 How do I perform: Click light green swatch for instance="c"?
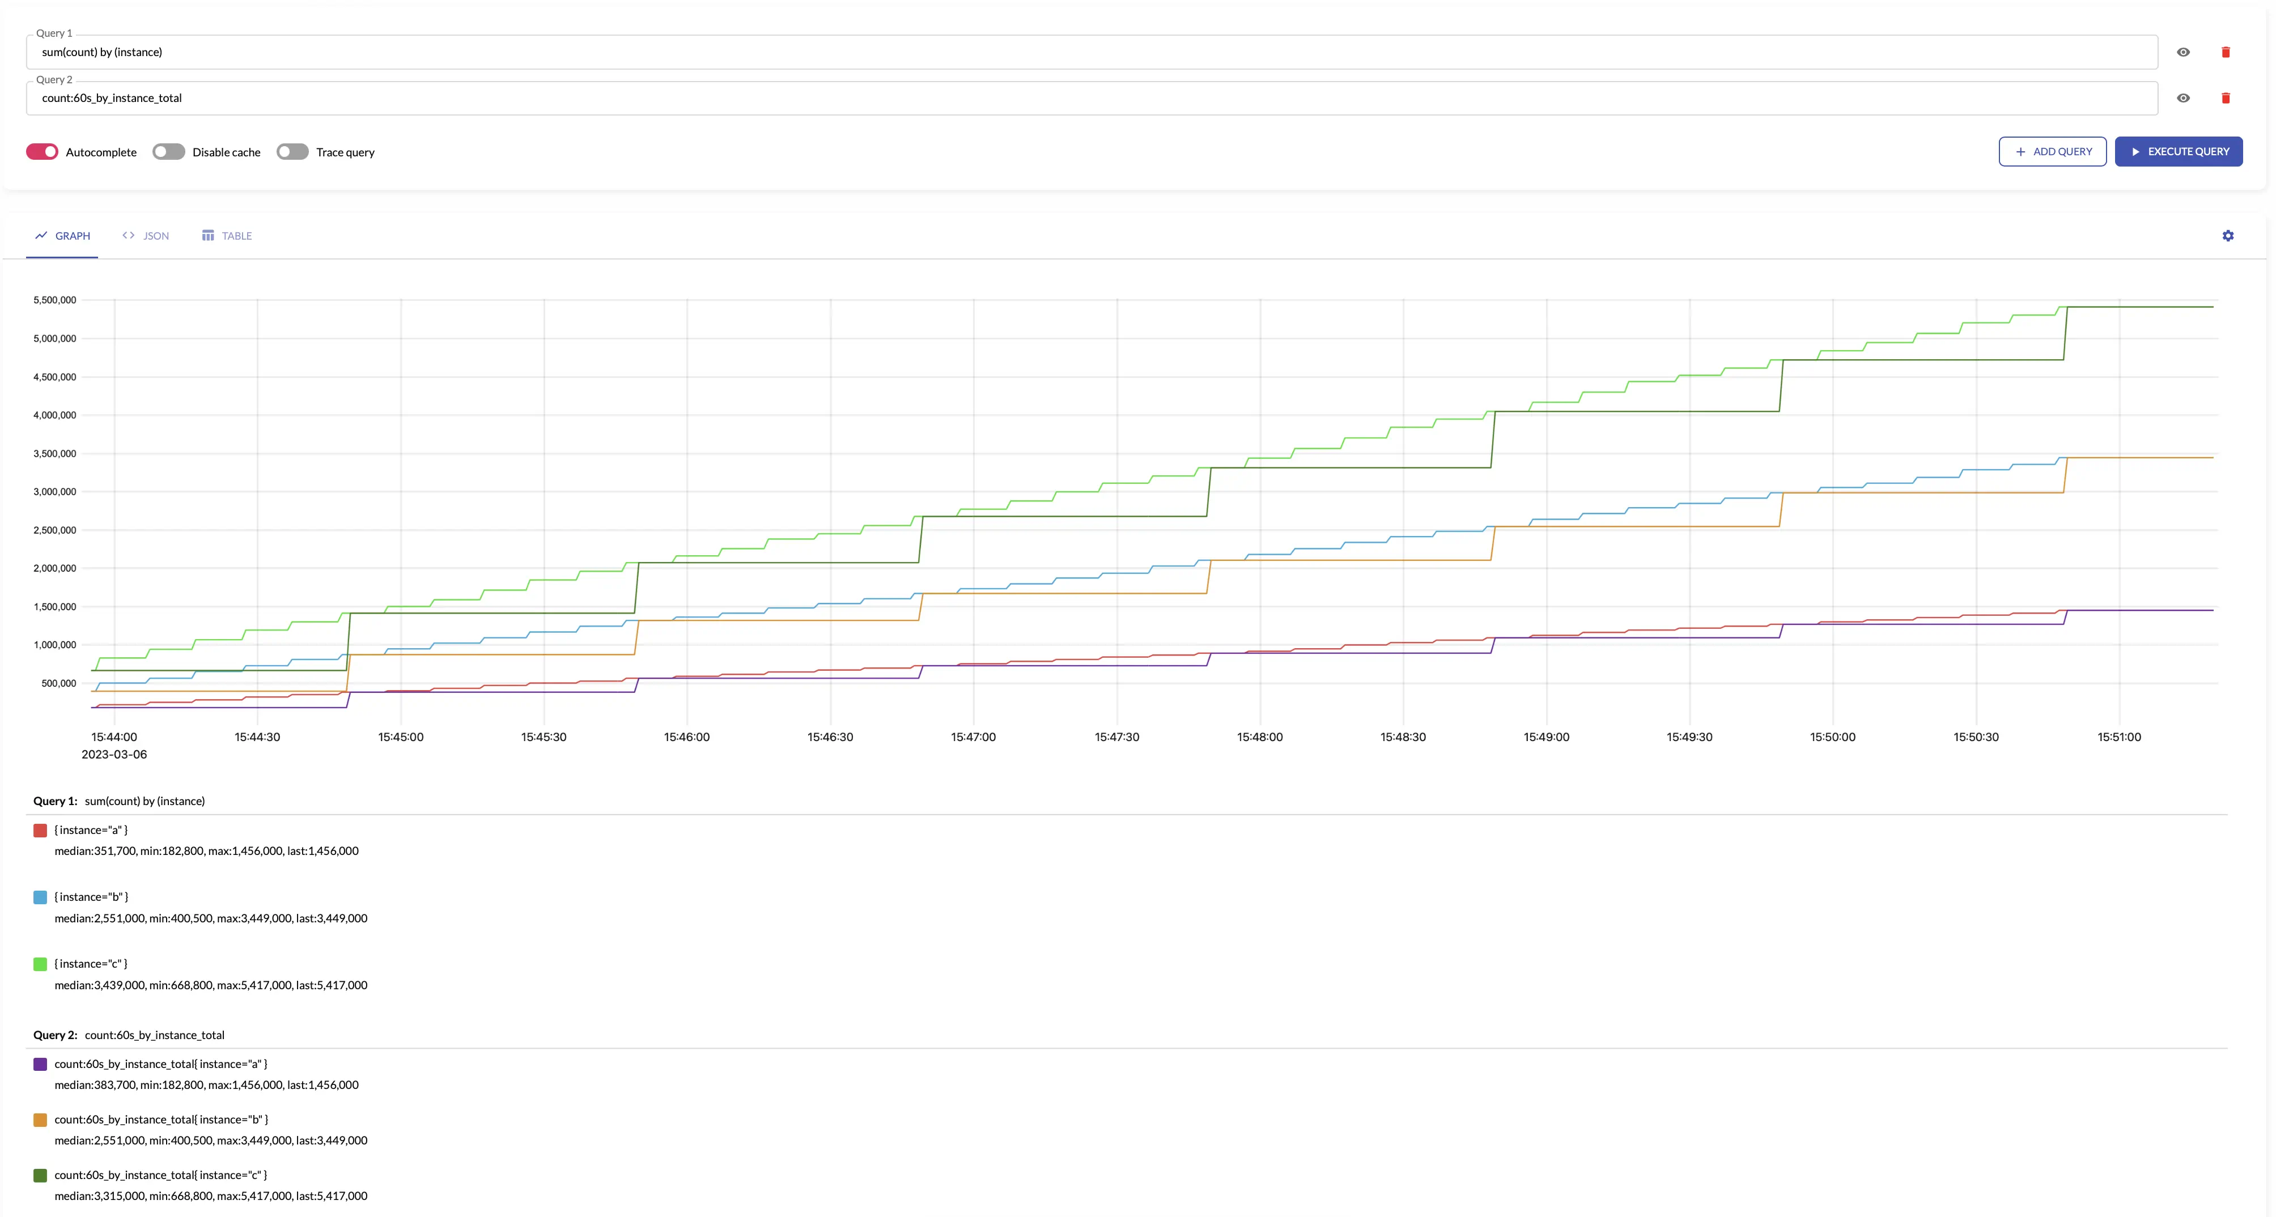coord(40,964)
